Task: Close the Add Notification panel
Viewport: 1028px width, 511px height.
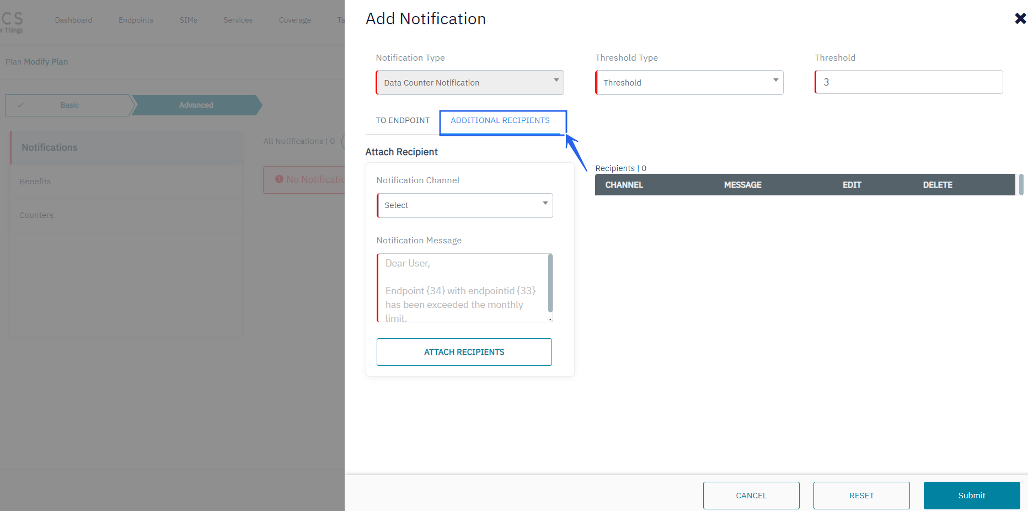Action: 1020,19
